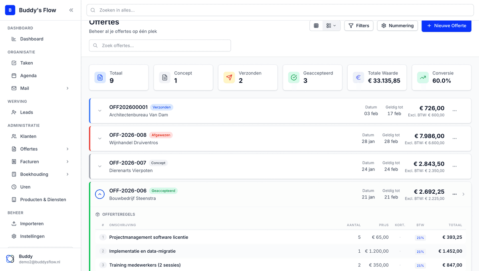Toggle the Geaccepteerd badge on OFF-2026-006
The height and width of the screenshot is (271, 479).
[163, 190]
